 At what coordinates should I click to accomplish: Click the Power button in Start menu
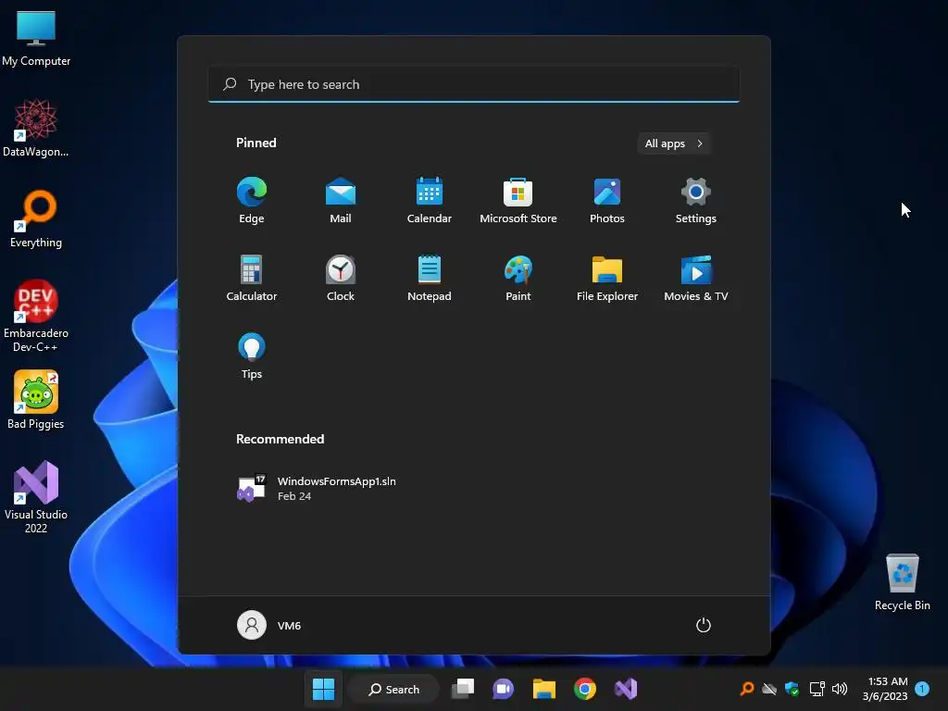coord(704,625)
